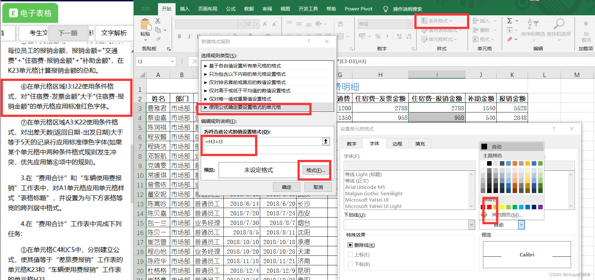595x280 pixels.
Task: Open the 单元格样式 dropdown
Action: tap(439, 39)
